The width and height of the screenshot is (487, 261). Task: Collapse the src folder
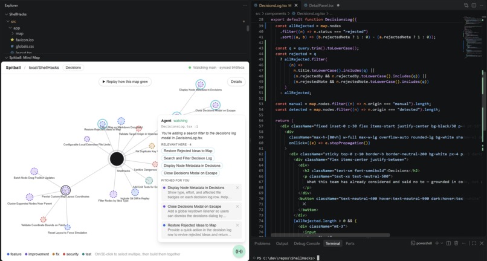point(8,21)
